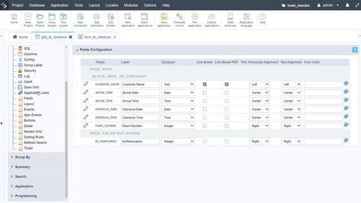Image resolution: width=361 pixels, height=203 pixels.
Task: Click the Generate source icon
Action: [179, 20]
